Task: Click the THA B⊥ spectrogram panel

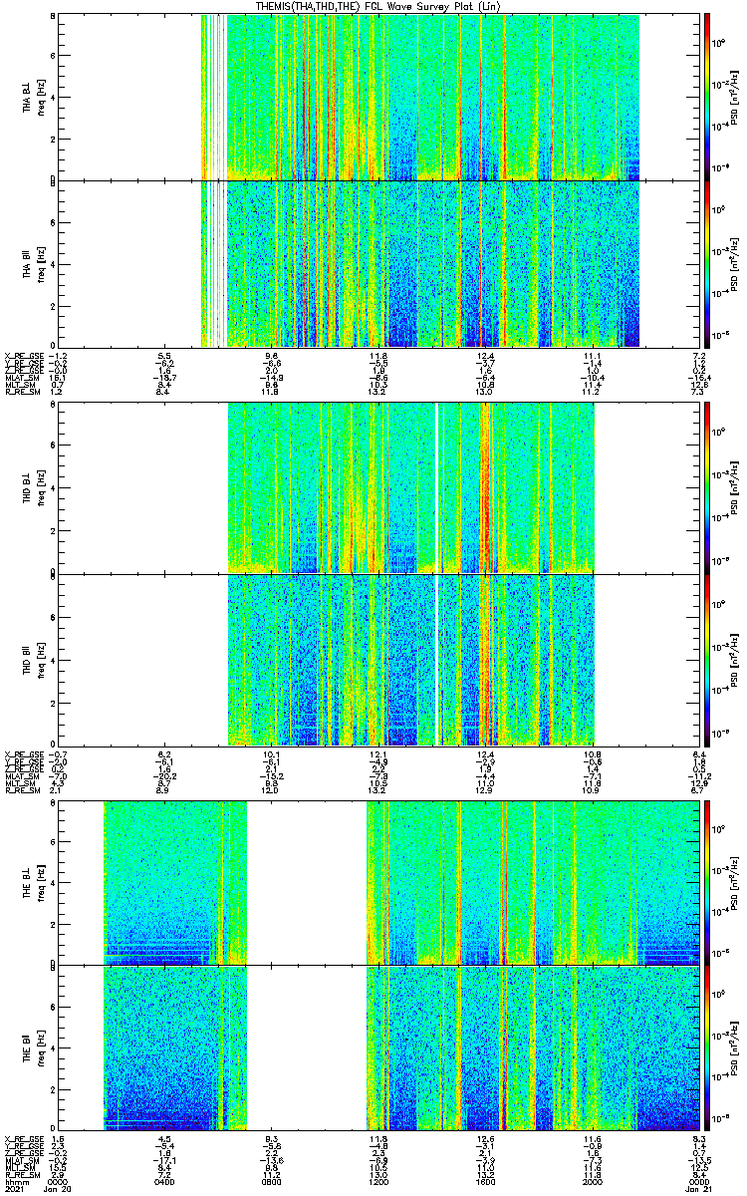Action: tap(376, 97)
